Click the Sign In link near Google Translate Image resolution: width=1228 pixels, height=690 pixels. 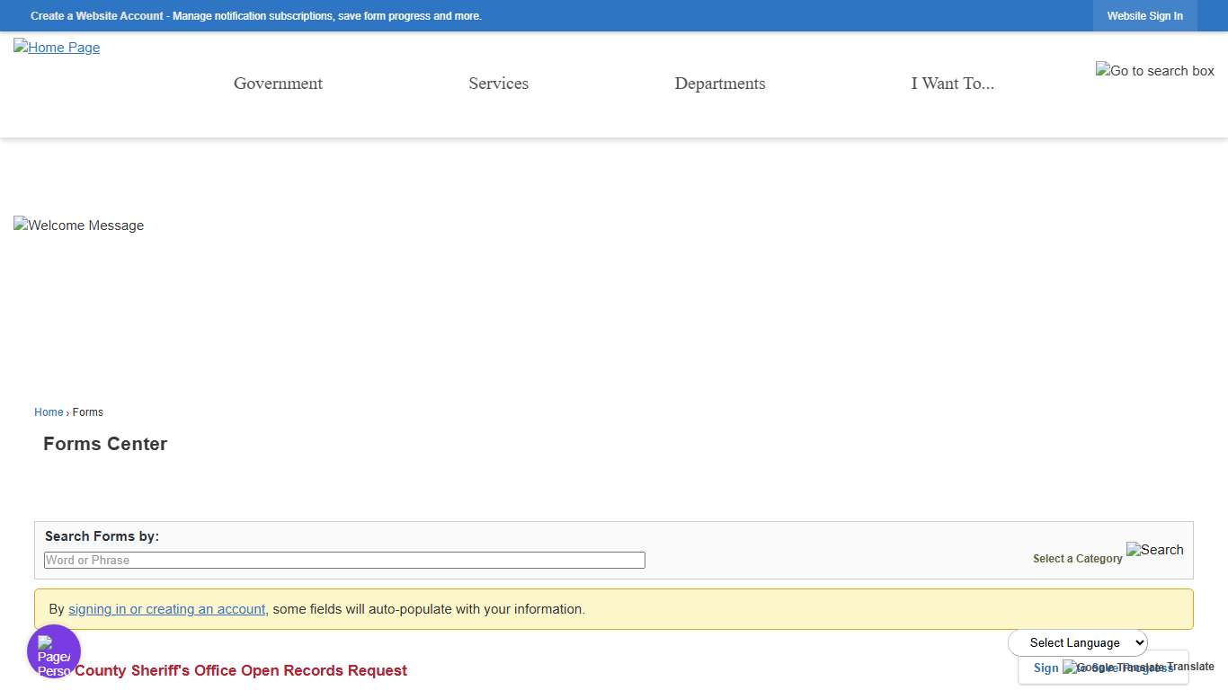1046,668
